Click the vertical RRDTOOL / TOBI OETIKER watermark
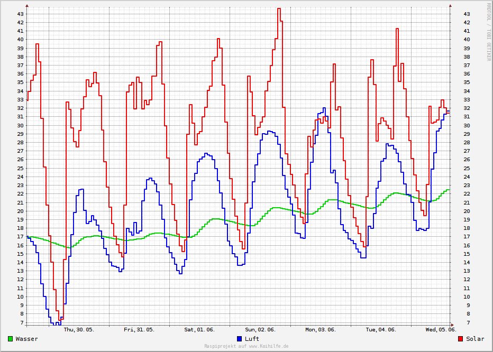493x352 pixels. tap(489, 32)
